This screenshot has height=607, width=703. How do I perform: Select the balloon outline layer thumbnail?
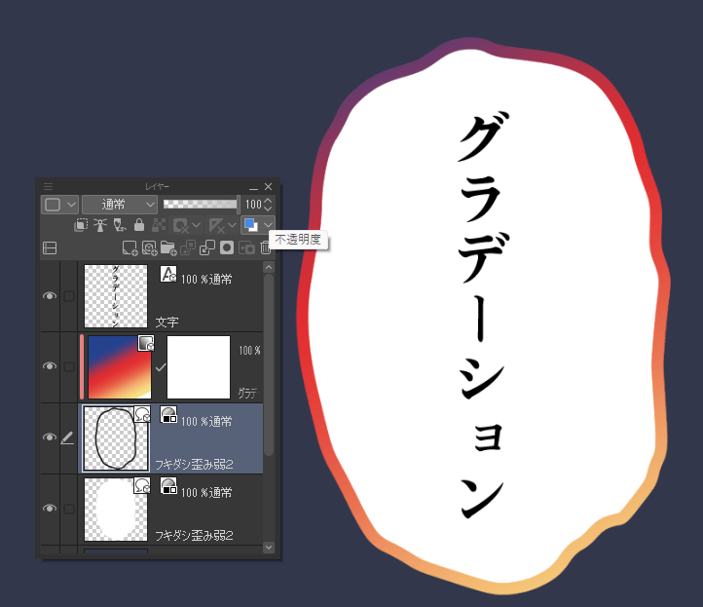pyautogui.click(x=116, y=437)
